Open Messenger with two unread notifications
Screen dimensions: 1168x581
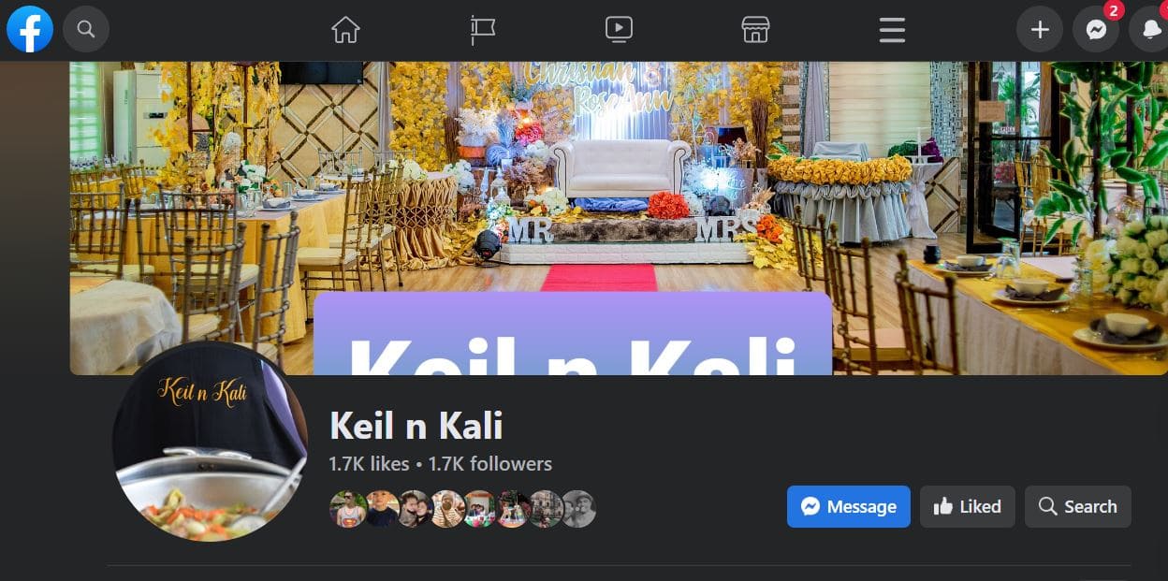(1096, 30)
